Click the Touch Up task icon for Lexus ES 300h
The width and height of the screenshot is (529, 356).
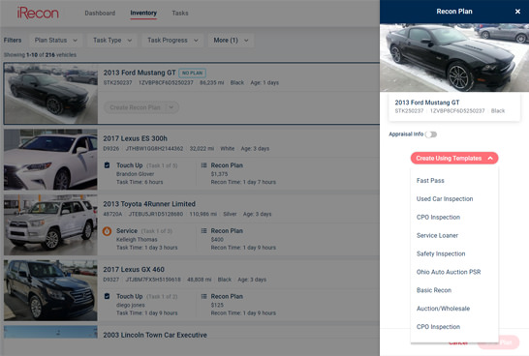(x=107, y=165)
